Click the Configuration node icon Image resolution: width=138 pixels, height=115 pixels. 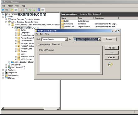pyautogui.click(x=6, y=75)
